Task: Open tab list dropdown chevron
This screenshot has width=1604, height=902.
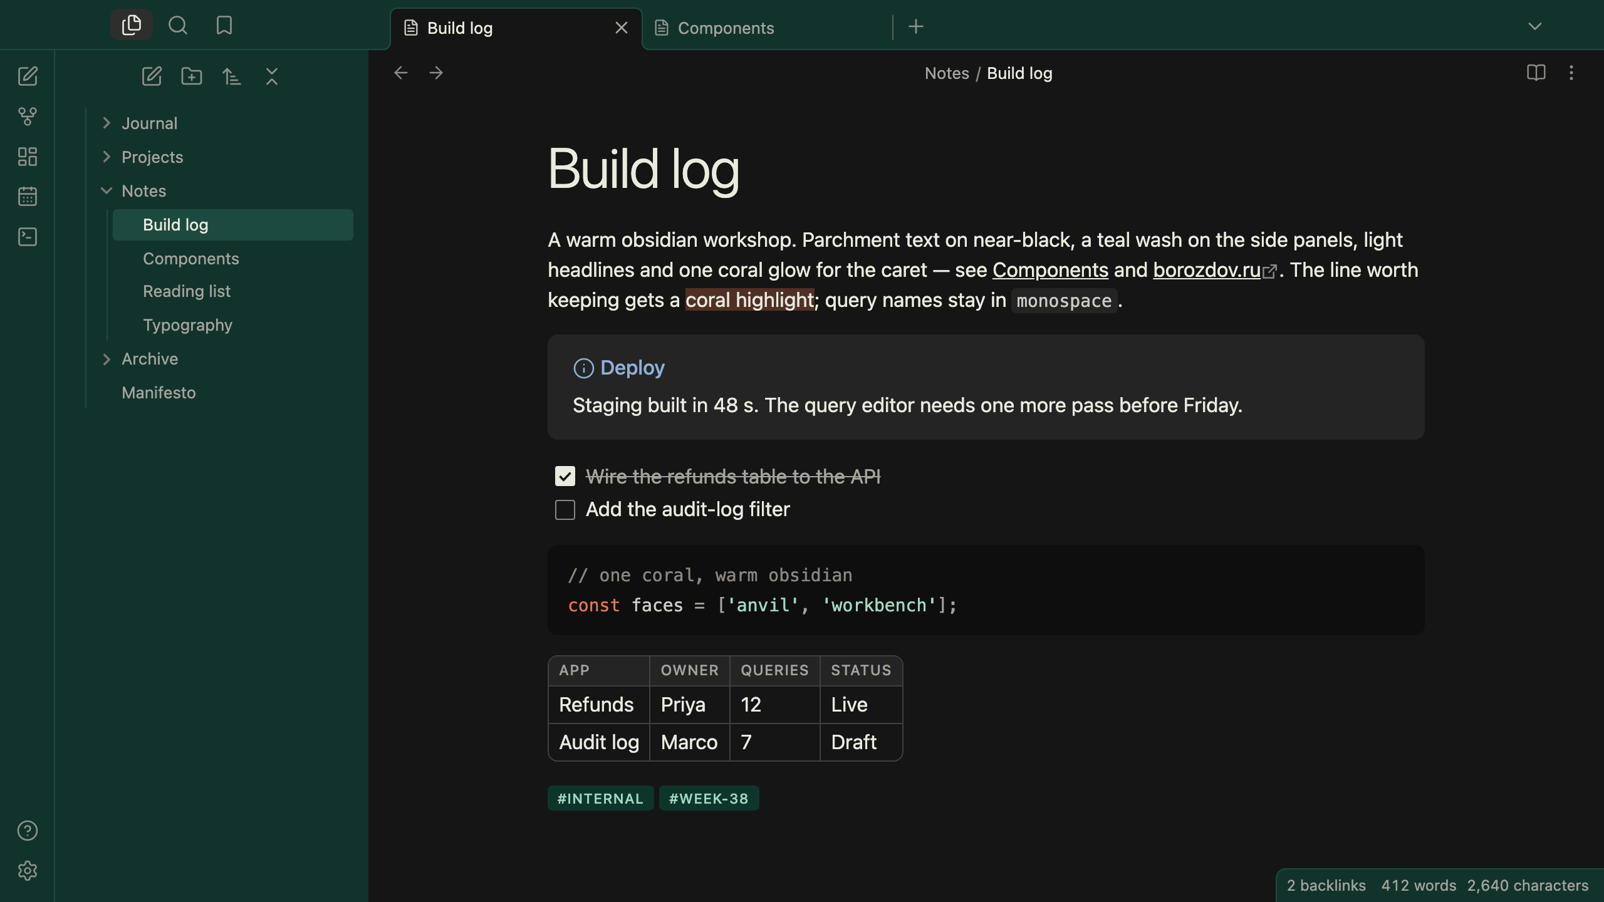Action: click(1535, 26)
